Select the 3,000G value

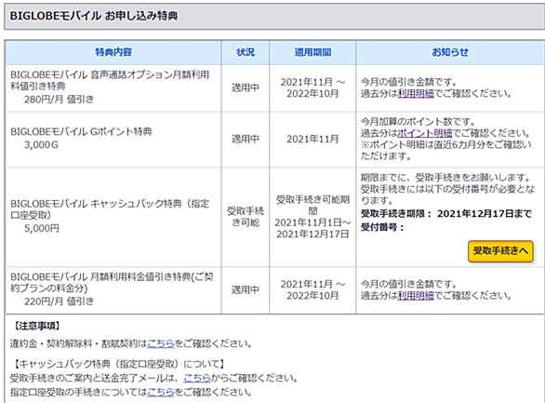41,144
